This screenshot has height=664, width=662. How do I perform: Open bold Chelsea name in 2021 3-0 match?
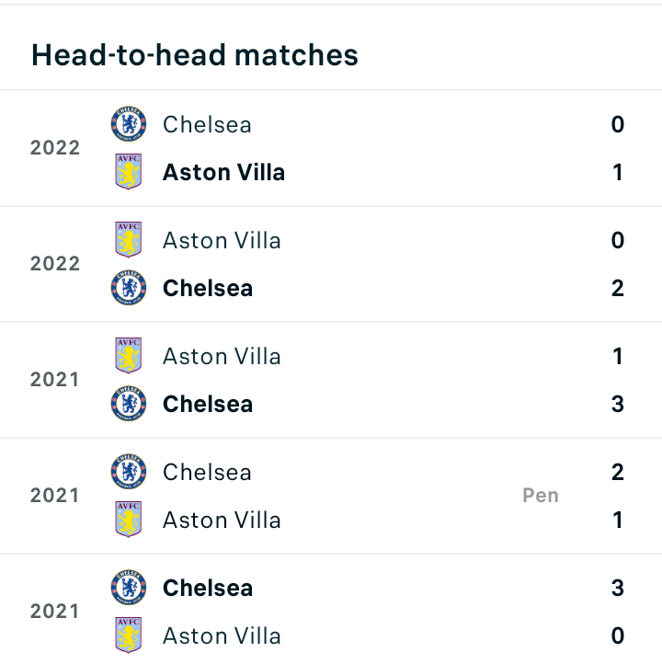[208, 588]
